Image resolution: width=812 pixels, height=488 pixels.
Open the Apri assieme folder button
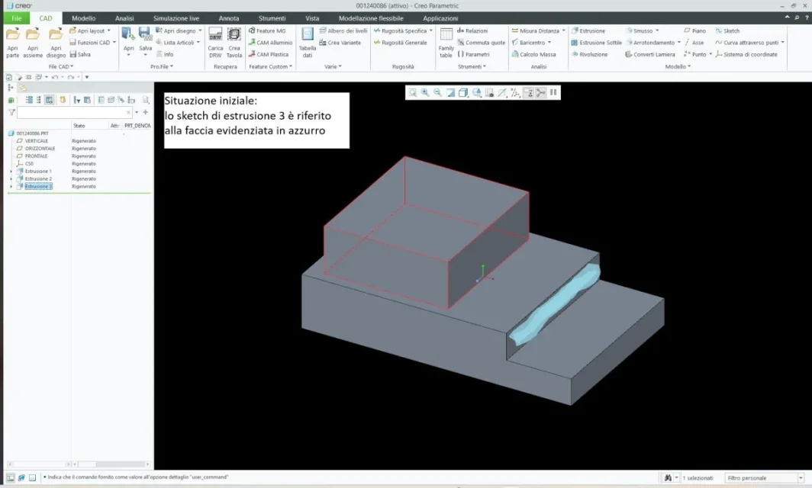point(33,43)
